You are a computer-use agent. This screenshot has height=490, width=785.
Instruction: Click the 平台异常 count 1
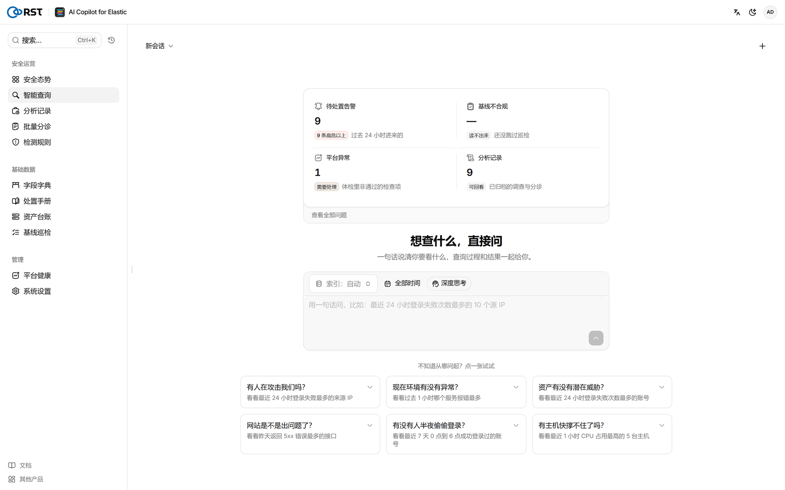click(318, 172)
